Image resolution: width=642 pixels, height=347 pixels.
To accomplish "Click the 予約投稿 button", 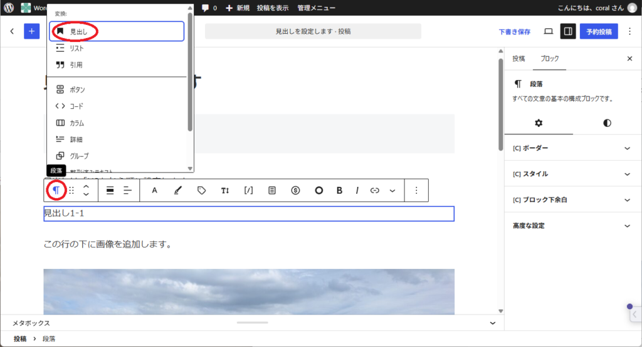I will coord(599,31).
